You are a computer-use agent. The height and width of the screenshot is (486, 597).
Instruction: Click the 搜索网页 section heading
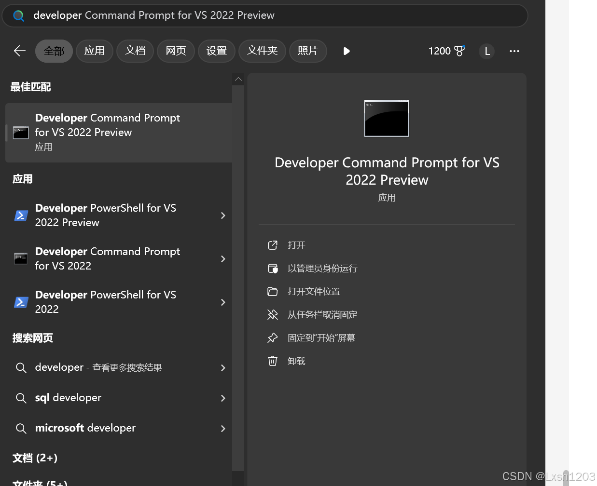coord(33,338)
